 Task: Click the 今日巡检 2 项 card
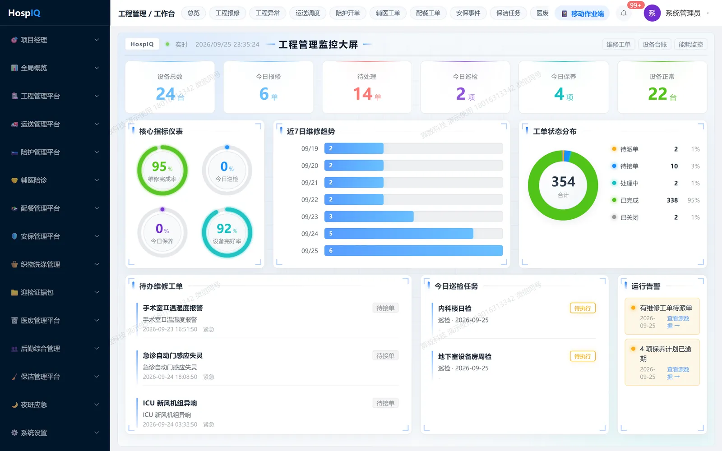(465, 87)
